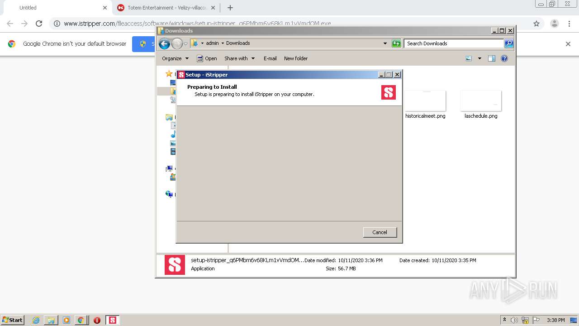Click the taskbar clock 3:38 PM
579x326 pixels.
click(555, 320)
